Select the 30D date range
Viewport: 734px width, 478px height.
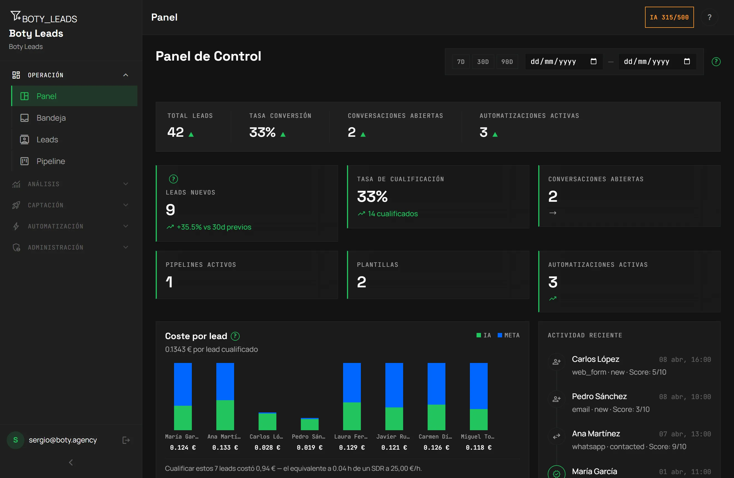click(x=483, y=62)
